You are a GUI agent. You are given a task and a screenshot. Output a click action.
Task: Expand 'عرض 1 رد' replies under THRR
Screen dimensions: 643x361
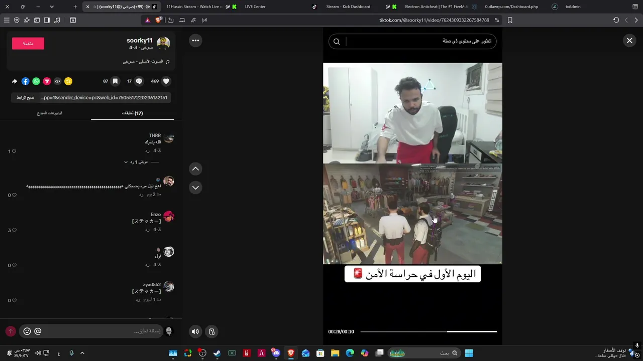136,162
